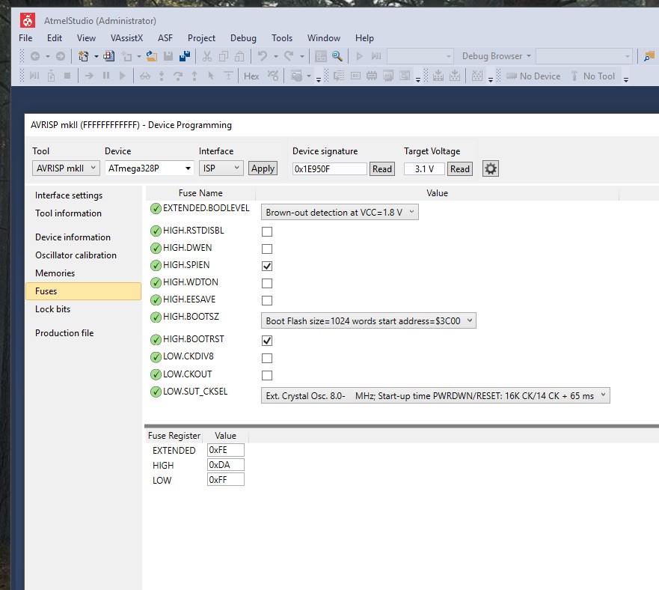Open the Interface dropdown showing ISP
This screenshot has height=590, width=659.
221,168
